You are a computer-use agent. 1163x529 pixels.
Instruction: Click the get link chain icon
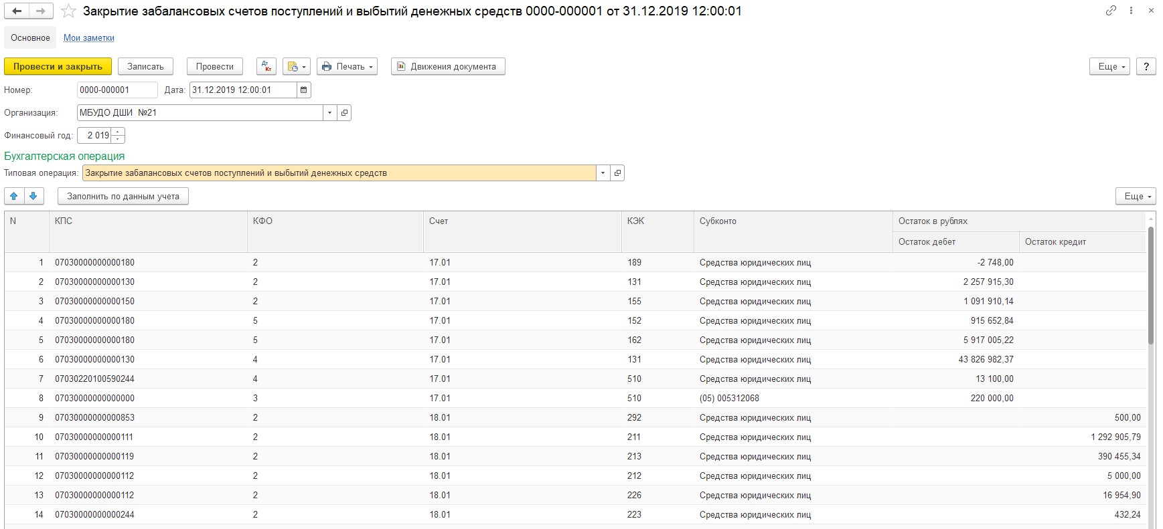click(1111, 11)
